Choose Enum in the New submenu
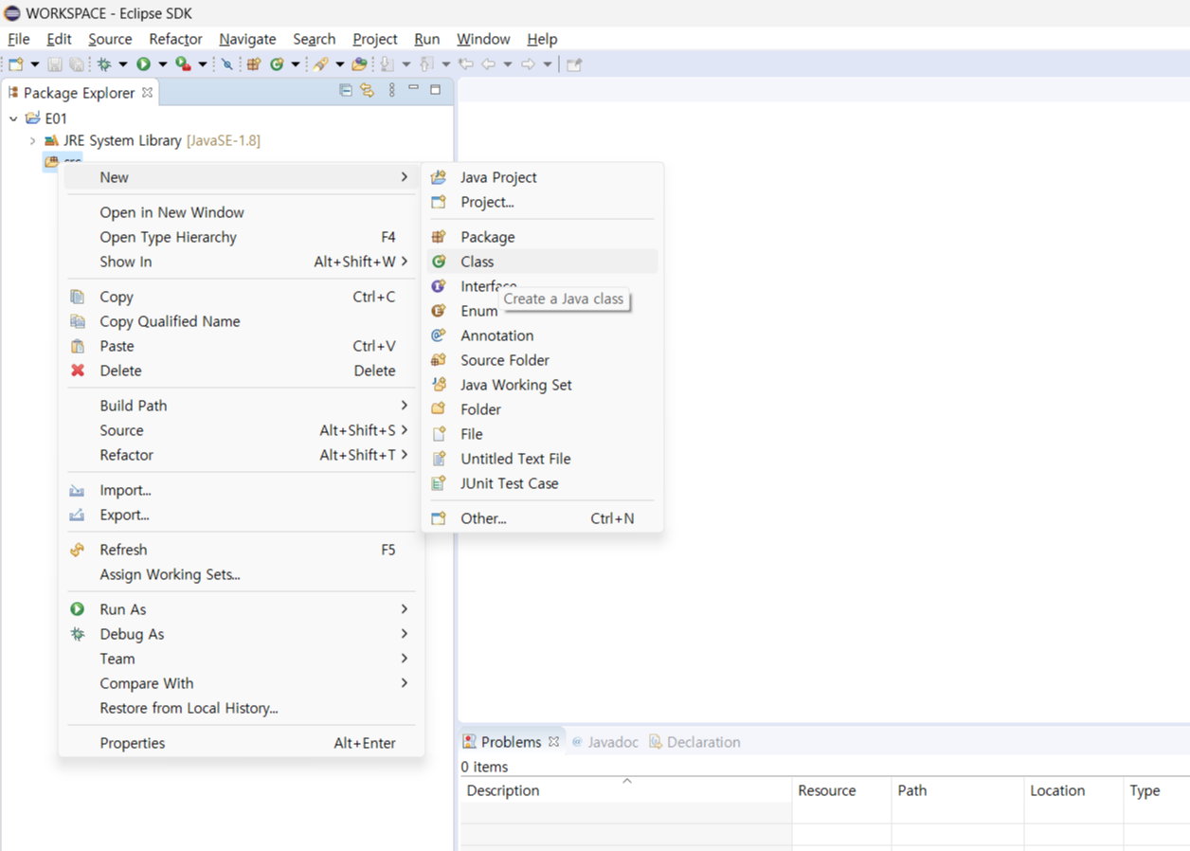The width and height of the screenshot is (1190, 851). [x=542, y=311]
